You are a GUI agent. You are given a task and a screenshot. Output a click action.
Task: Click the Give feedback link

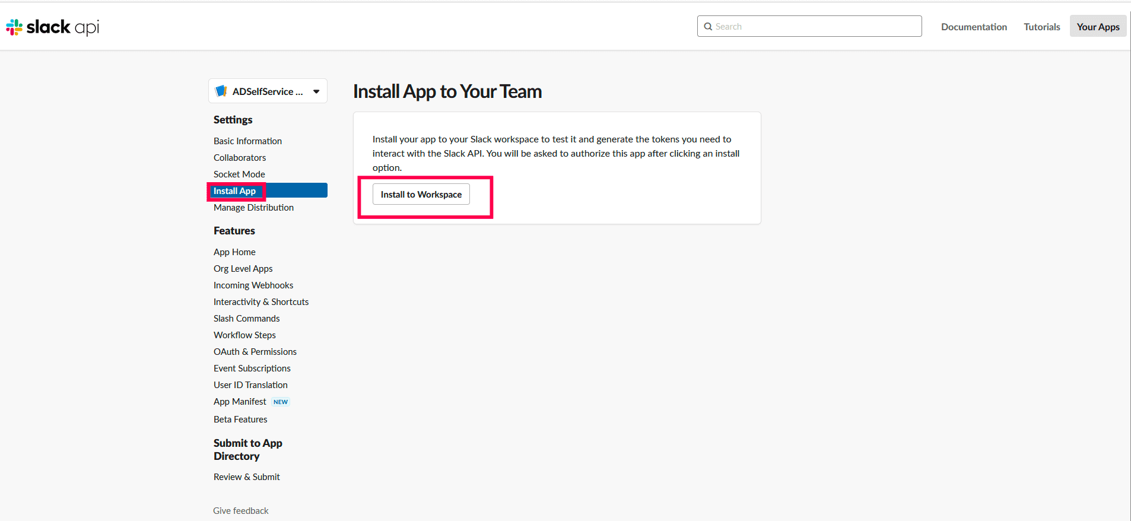(x=241, y=511)
